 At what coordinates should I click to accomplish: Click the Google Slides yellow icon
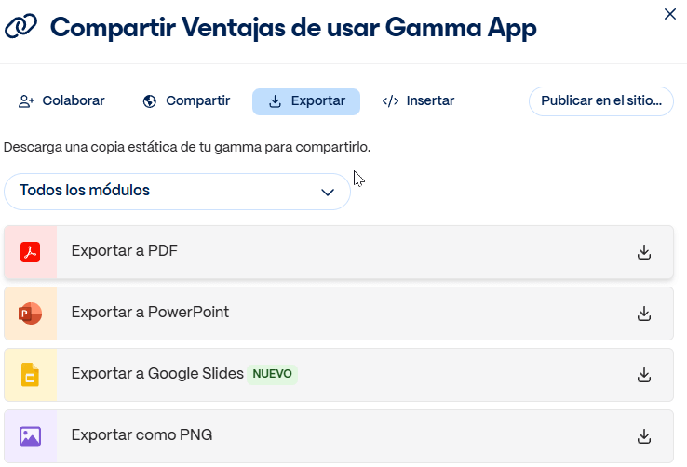30,375
